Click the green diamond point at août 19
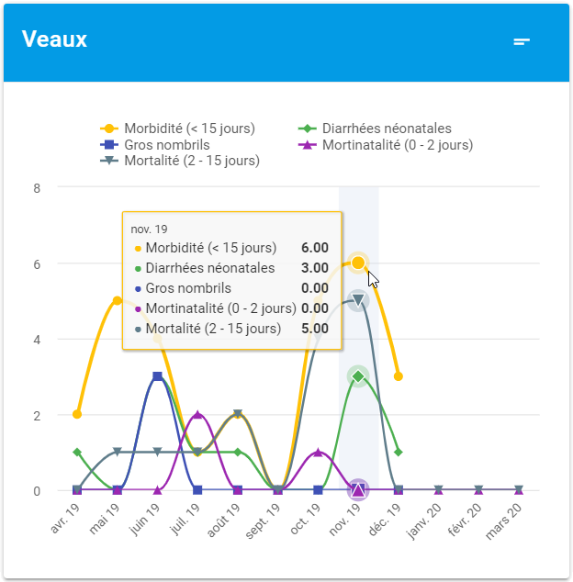This screenshot has width=573, height=582. click(x=238, y=452)
